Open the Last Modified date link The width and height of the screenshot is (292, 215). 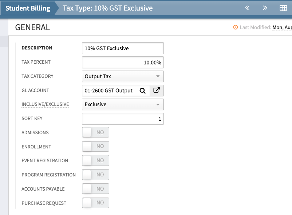pyautogui.click(x=282, y=27)
